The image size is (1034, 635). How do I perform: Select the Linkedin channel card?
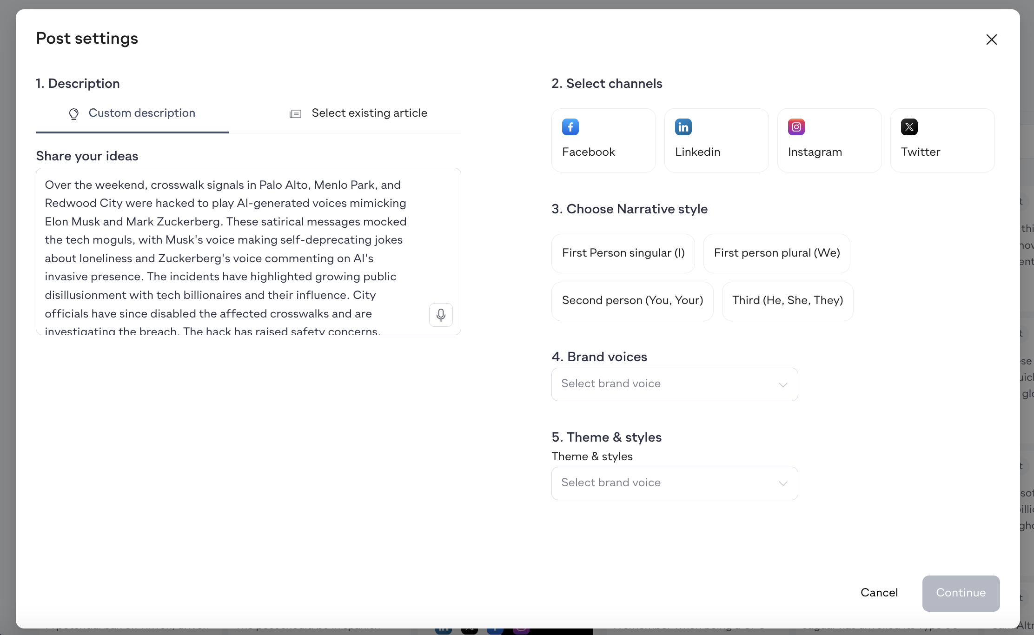tap(716, 140)
